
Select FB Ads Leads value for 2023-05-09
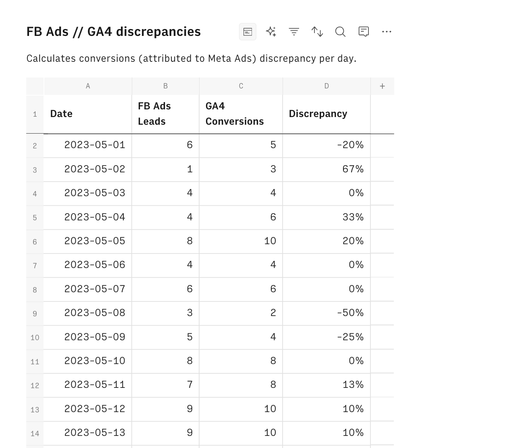pyautogui.click(x=166, y=337)
